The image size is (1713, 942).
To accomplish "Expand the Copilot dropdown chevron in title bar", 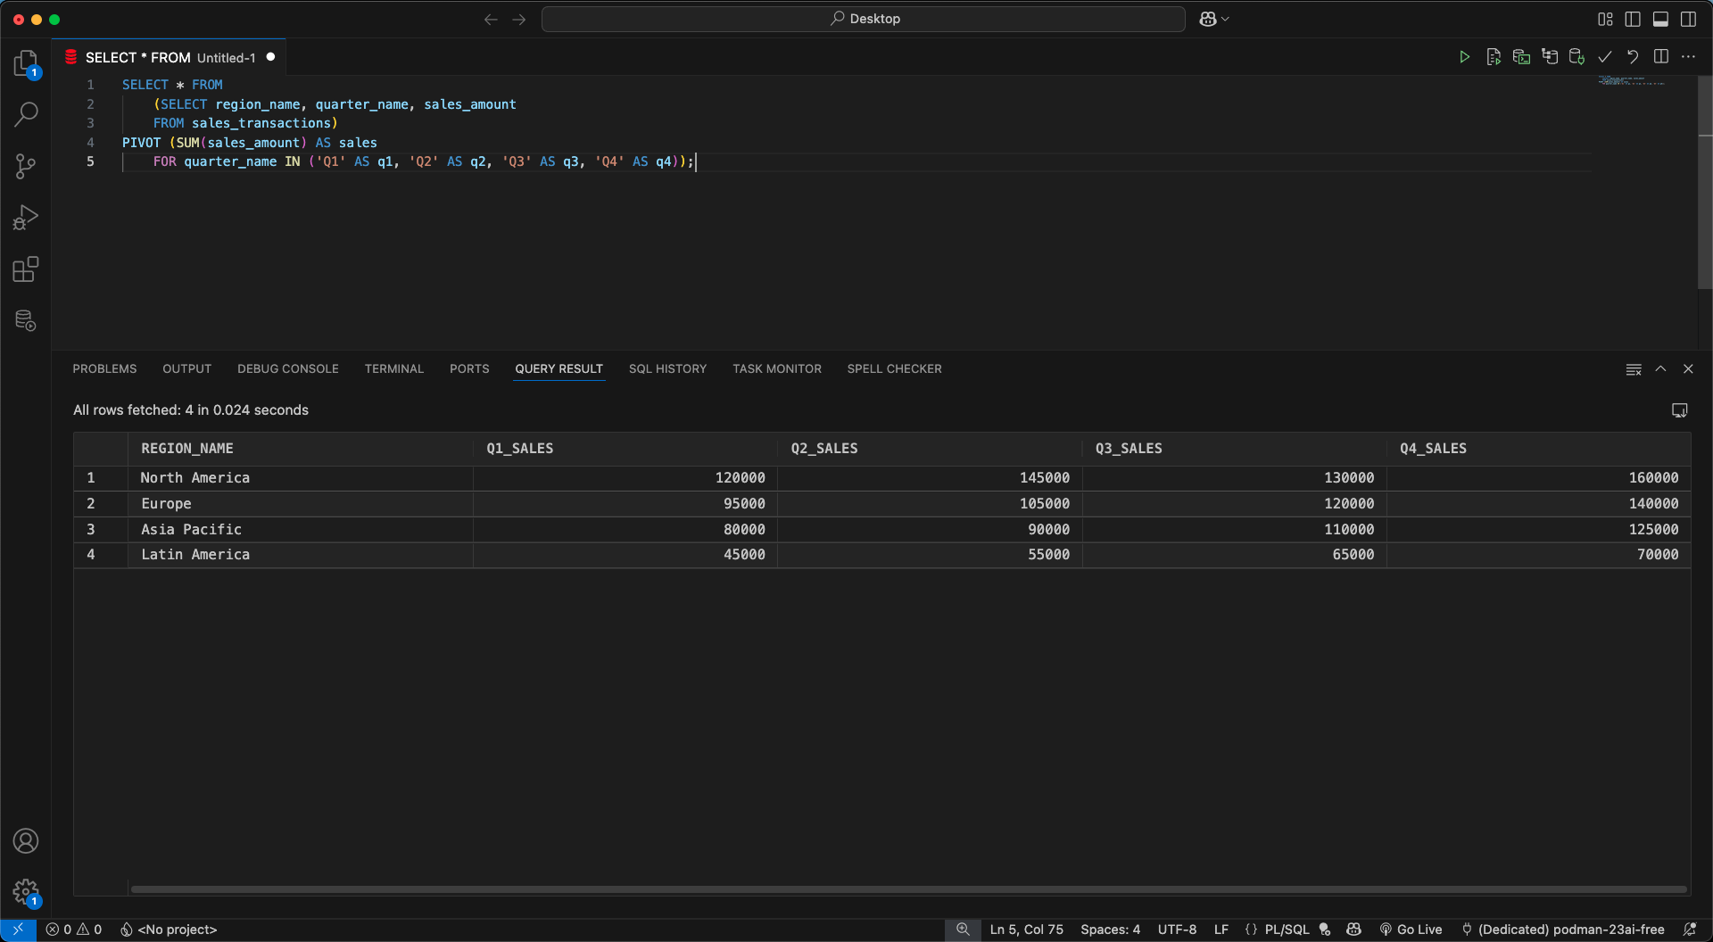I will 1226,19.
